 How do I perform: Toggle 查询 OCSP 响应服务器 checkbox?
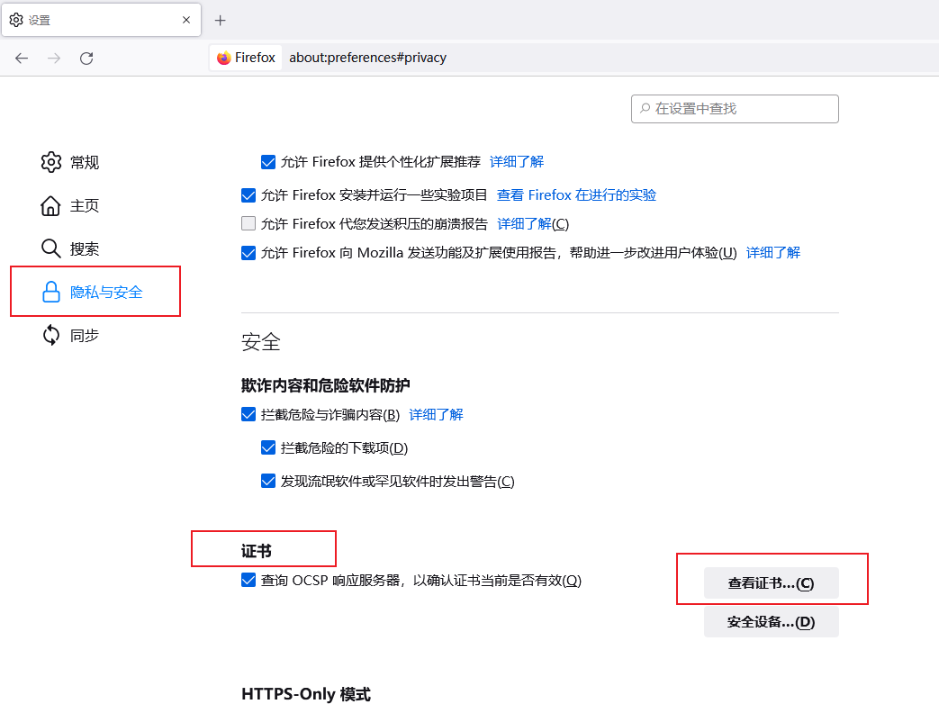pyautogui.click(x=248, y=581)
